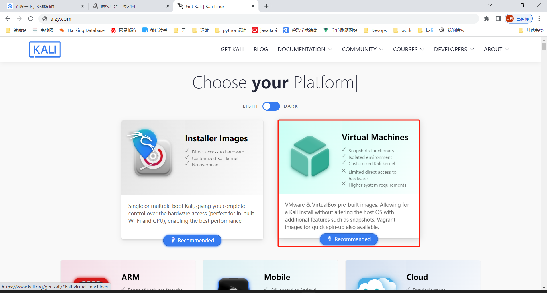The image size is (547, 293).
Task: Open the 微信读书 bookmark
Action: click(x=155, y=30)
